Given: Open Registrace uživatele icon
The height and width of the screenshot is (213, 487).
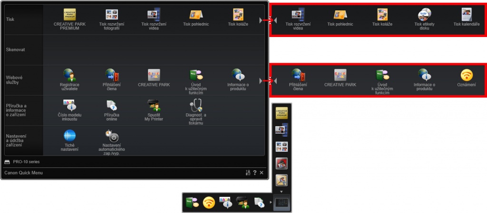Looking at the screenshot, I should [69, 75].
